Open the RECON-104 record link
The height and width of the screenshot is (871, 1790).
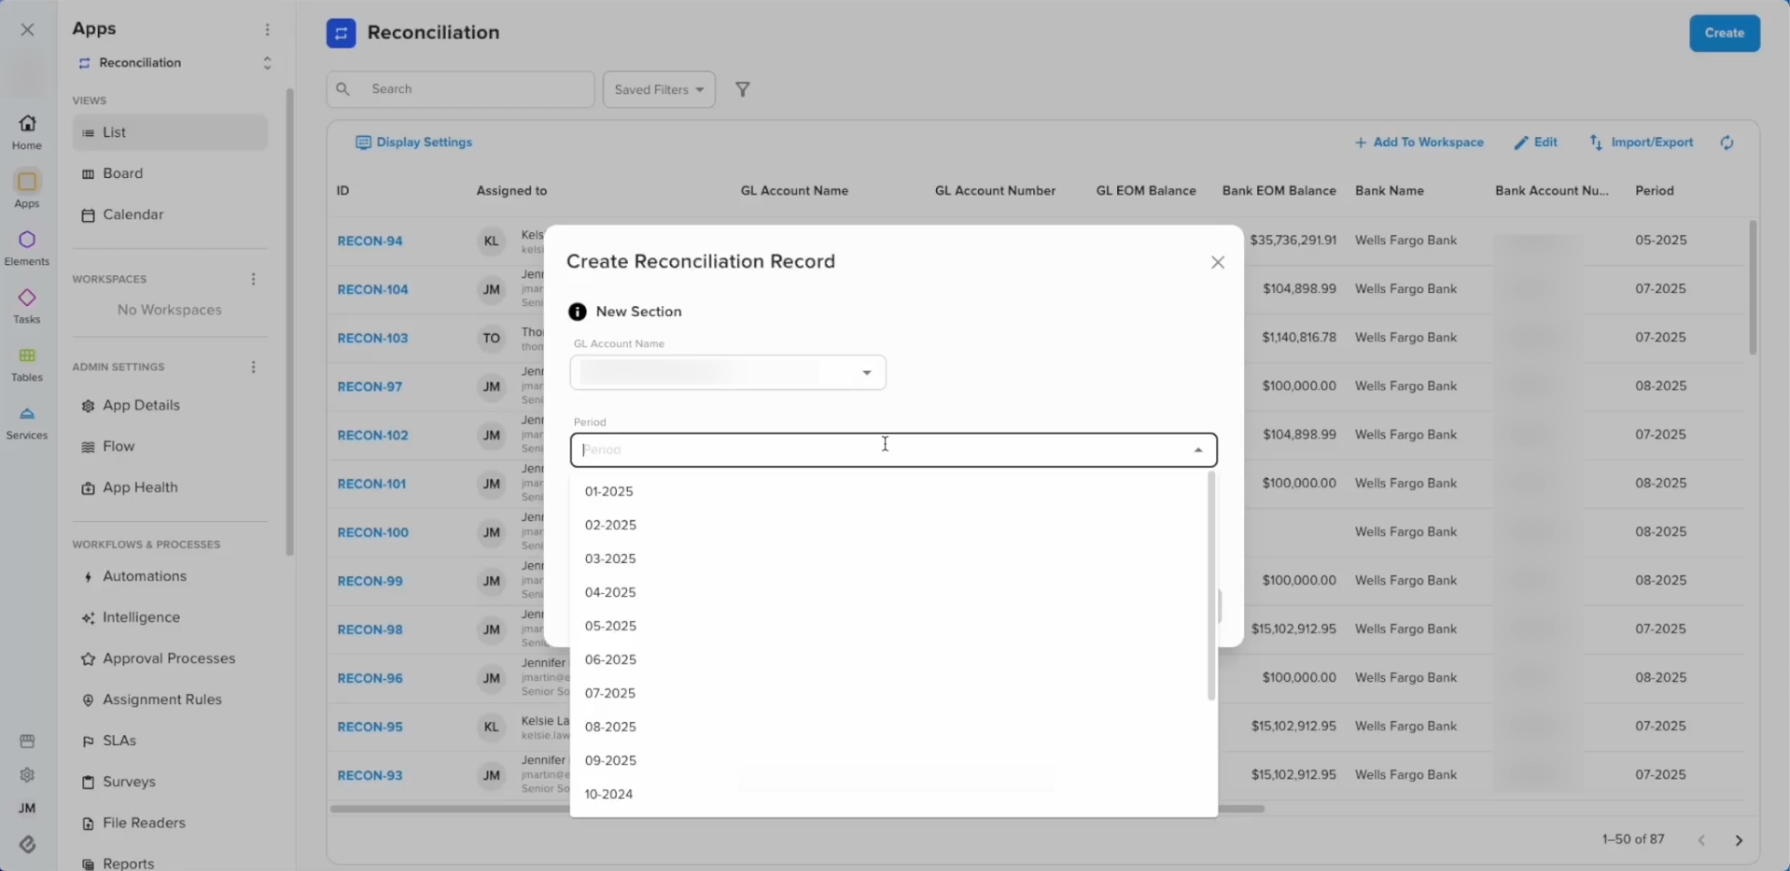(x=372, y=289)
